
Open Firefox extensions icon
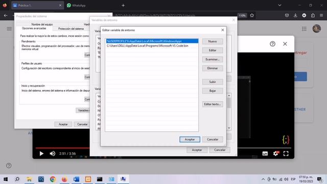[313, 15]
